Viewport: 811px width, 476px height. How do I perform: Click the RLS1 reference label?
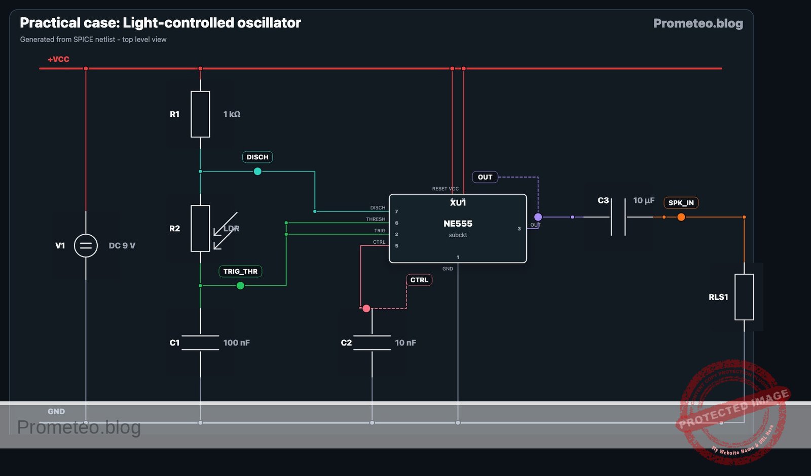pos(718,297)
